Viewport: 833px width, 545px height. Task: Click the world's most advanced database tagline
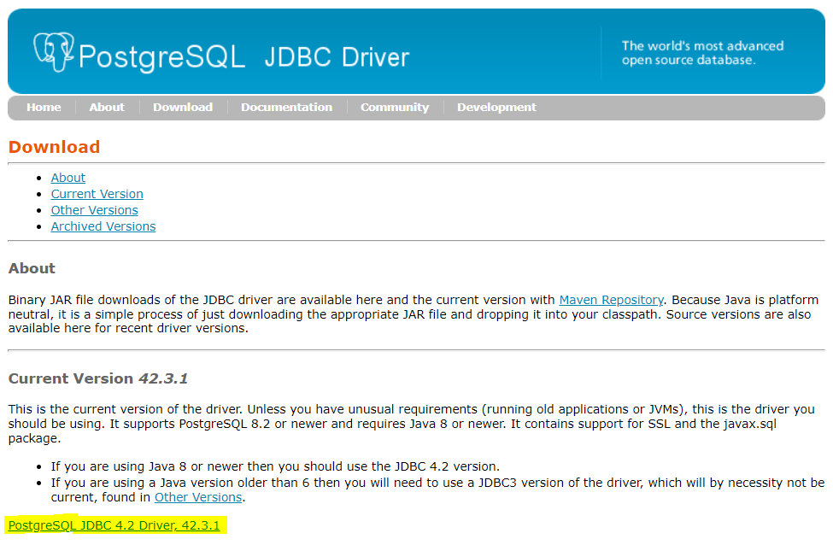(702, 52)
